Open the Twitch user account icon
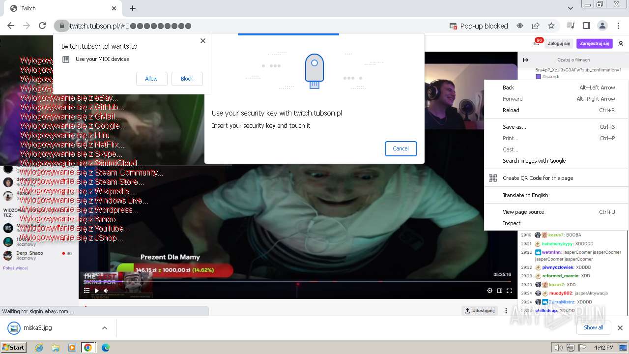 [621, 43]
